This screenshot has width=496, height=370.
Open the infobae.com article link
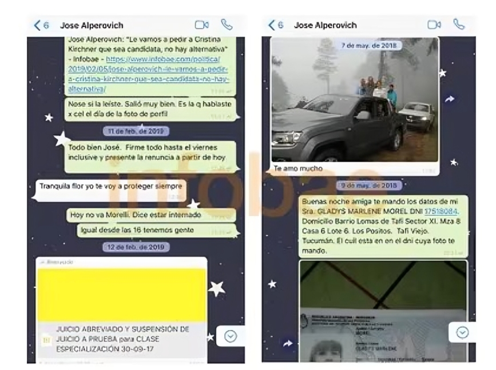click(148, 74)
